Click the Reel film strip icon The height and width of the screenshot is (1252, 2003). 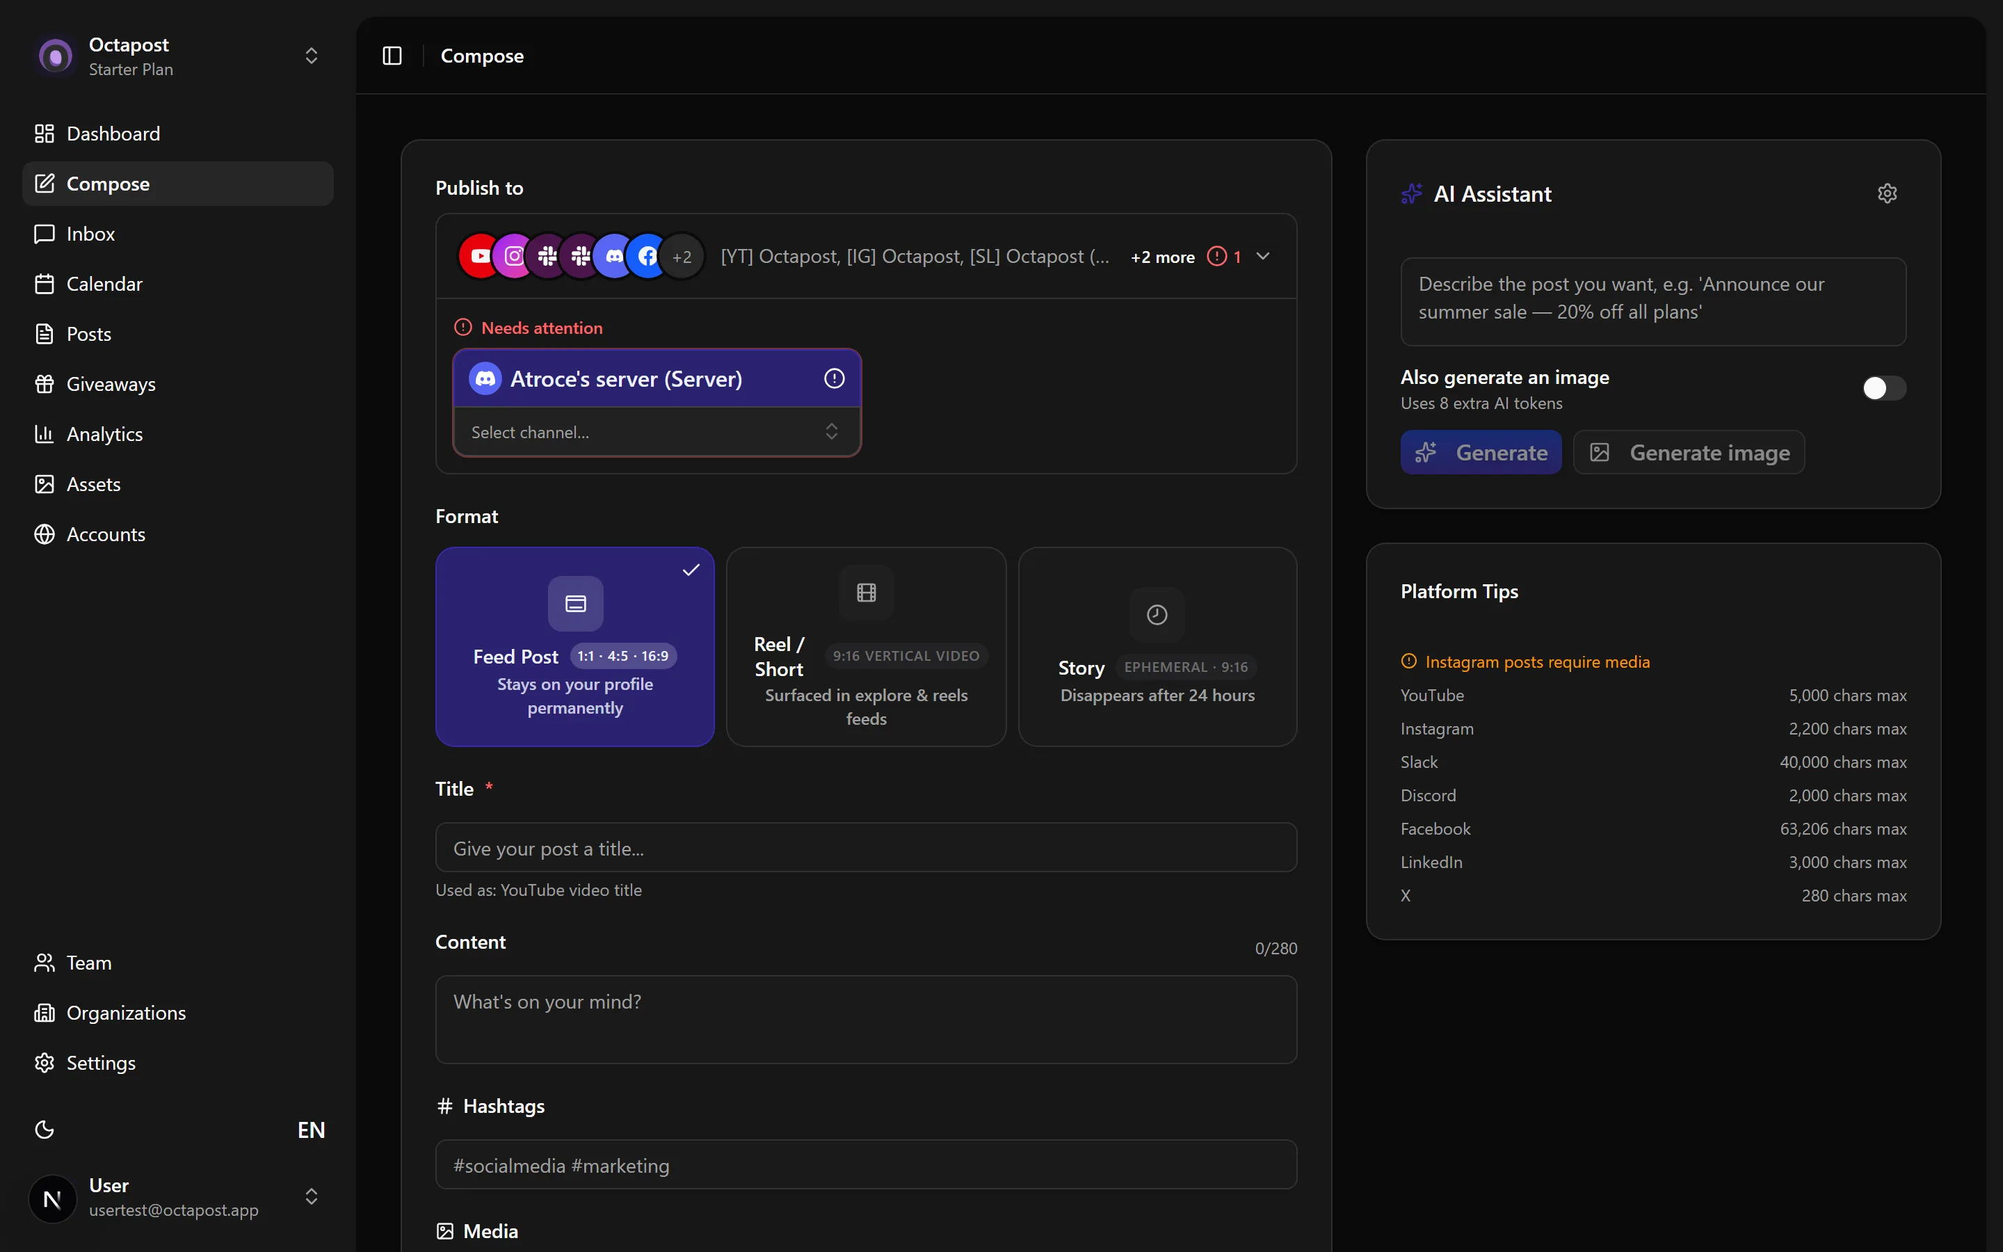point(866,593)
